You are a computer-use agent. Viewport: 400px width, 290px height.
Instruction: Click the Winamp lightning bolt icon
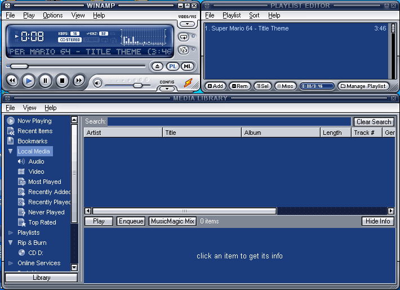[x=188, y=83]
